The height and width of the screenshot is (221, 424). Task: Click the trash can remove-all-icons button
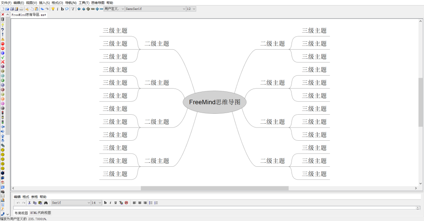[x=2, y=19]
